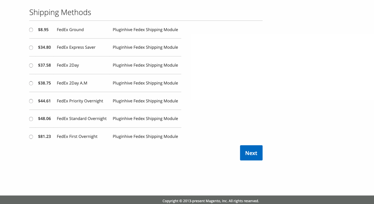Choose the FedEx First Overnight option

coord(31,137)
